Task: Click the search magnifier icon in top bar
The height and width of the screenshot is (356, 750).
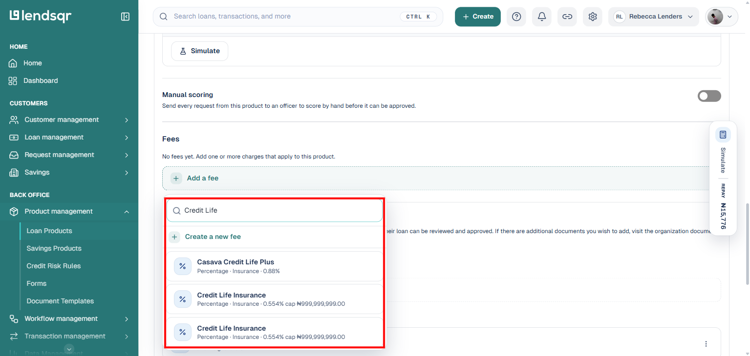Action: (164, 17)
